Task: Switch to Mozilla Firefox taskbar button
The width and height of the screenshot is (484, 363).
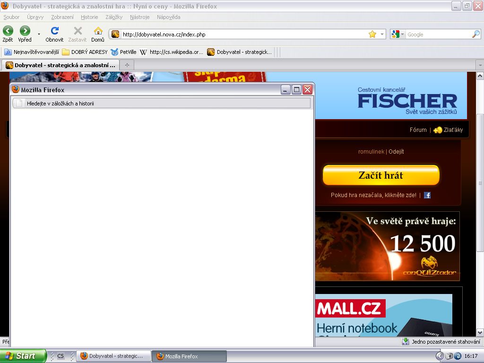Action: [x=190, y=356]
